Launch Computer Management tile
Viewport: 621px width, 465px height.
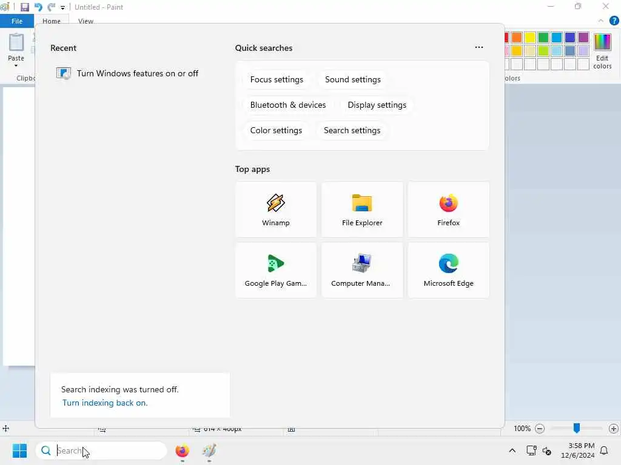coord(362,271)
